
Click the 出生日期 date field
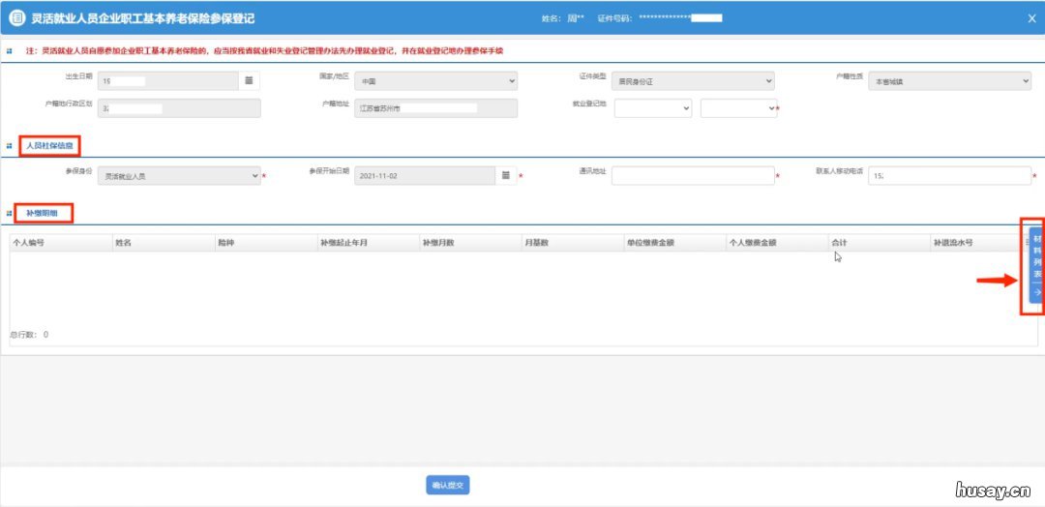(168, 80)
